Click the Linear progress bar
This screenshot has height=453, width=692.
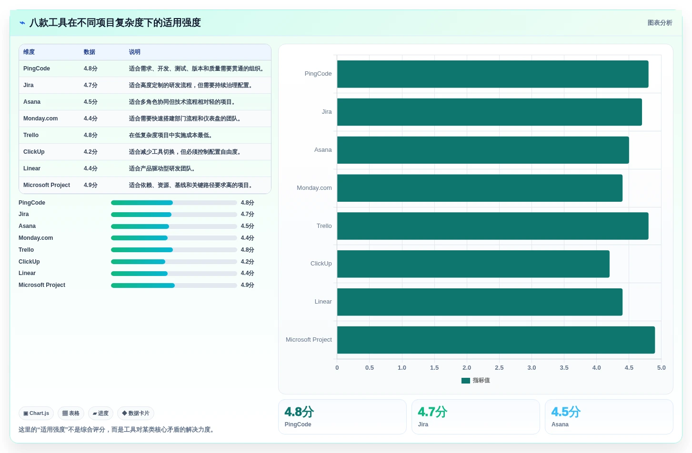pos(174,274)
